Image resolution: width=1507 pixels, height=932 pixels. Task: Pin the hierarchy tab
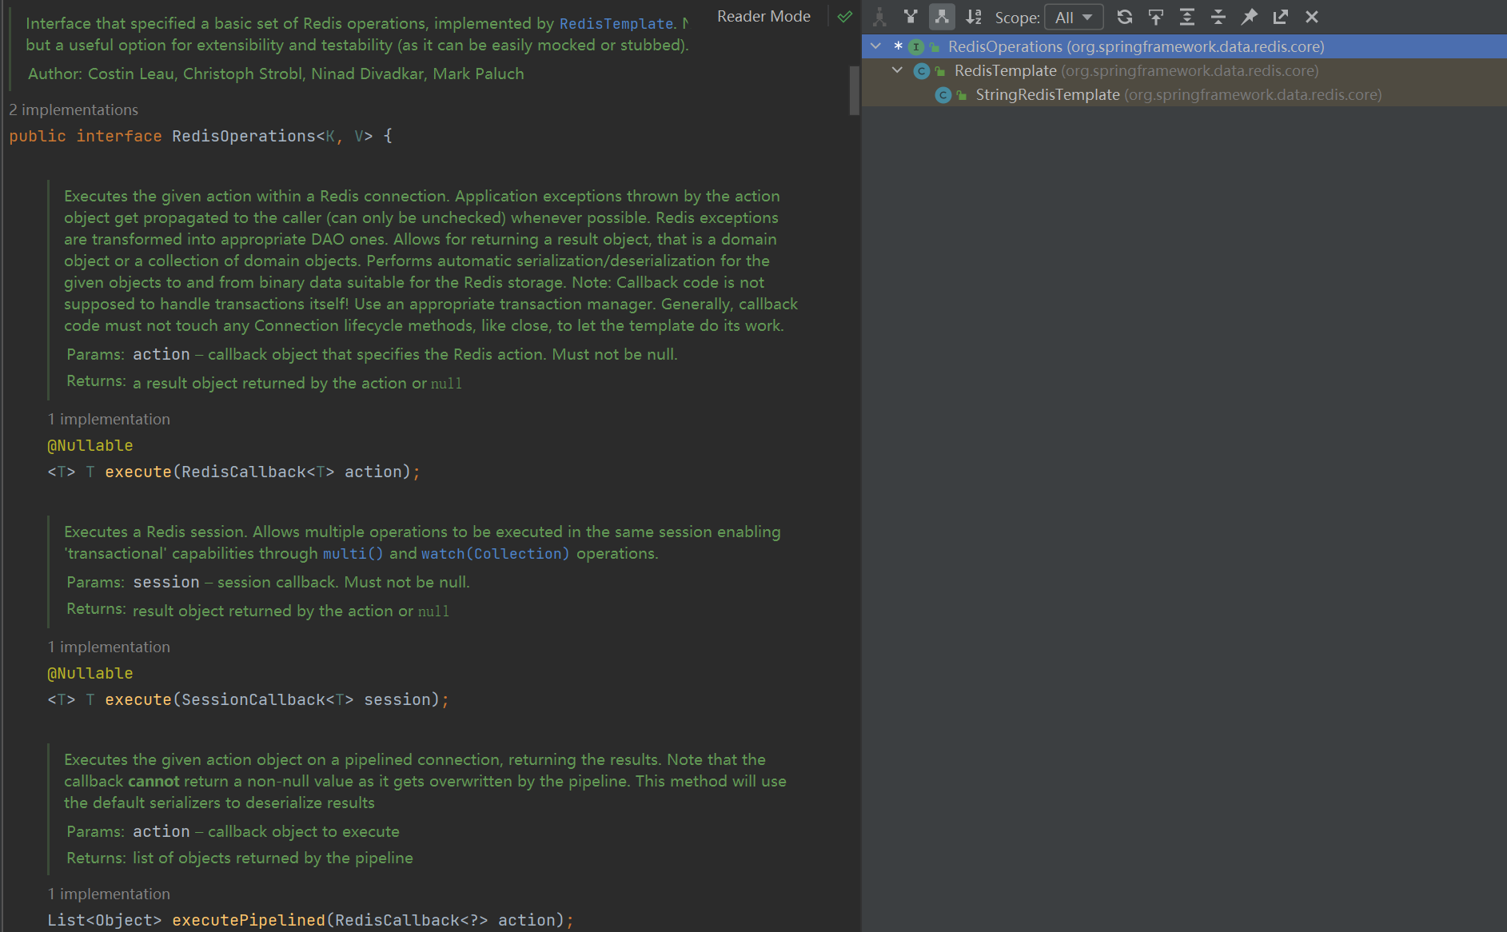1250,17
